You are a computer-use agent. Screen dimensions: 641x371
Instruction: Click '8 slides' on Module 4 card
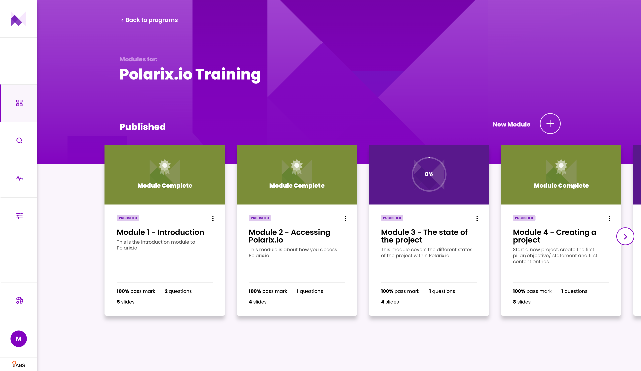tap(522, 302)
